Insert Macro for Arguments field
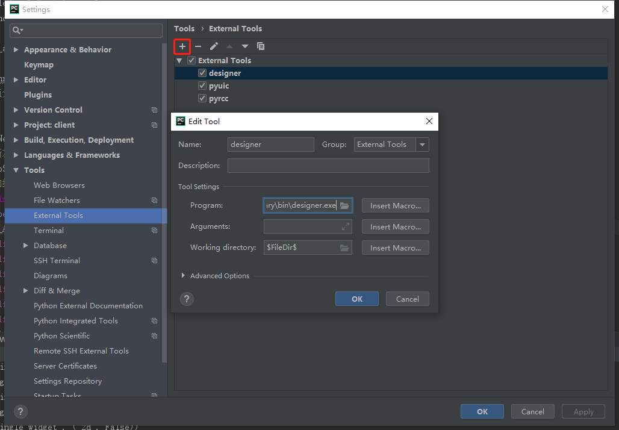 click(x=396, y=226)
